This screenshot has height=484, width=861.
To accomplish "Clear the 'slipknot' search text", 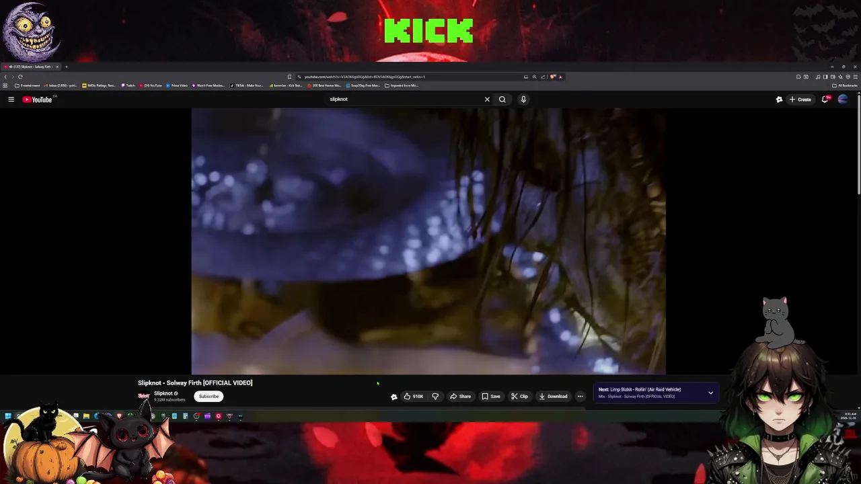I will tap(487, 99).
